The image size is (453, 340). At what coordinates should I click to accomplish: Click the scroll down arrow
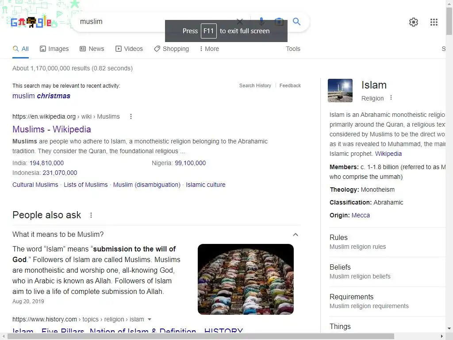449,329
